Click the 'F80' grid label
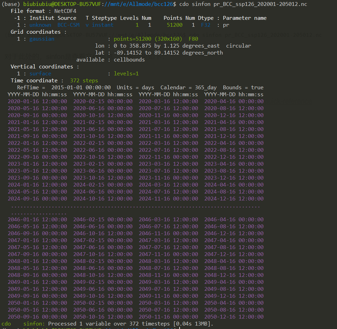Viewport: 337px width, 329px height. (x=193, y=39)
